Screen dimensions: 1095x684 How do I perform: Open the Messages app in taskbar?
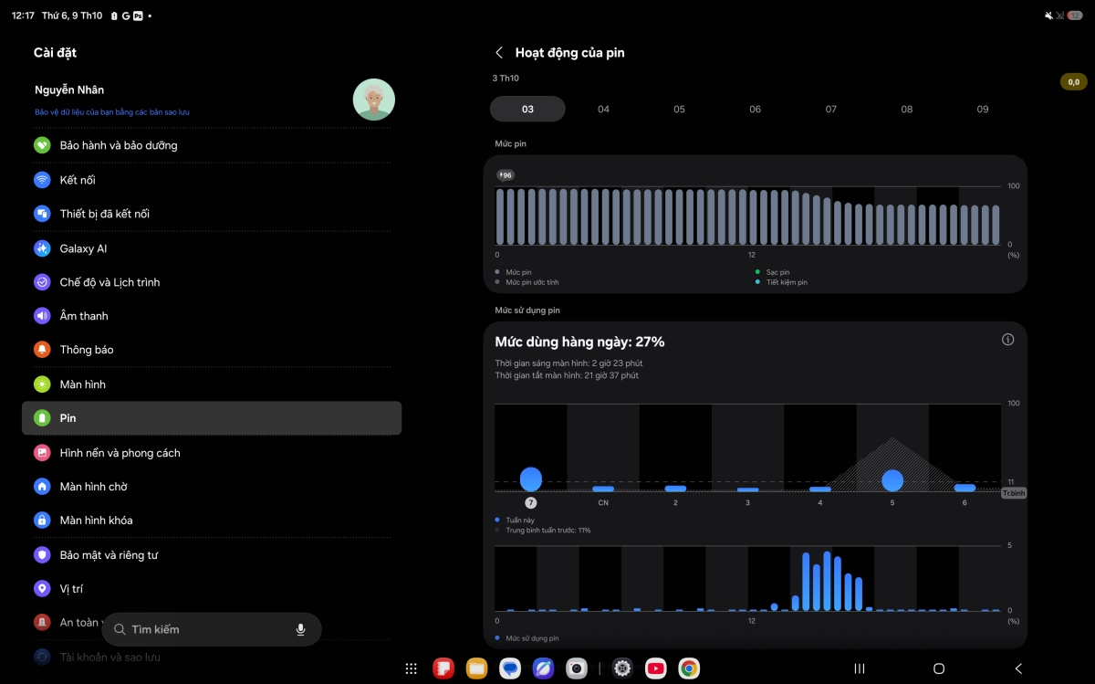pyautogui.click(x=510, y=668)
